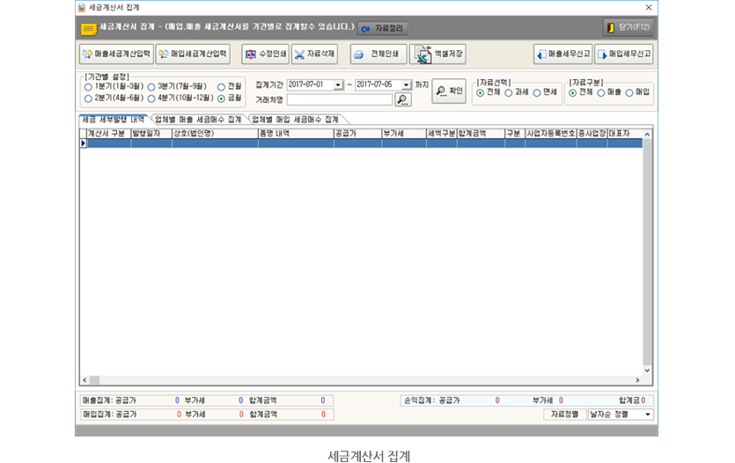Expand the start date 2017-07-01 dropdown

pos(338,85)
